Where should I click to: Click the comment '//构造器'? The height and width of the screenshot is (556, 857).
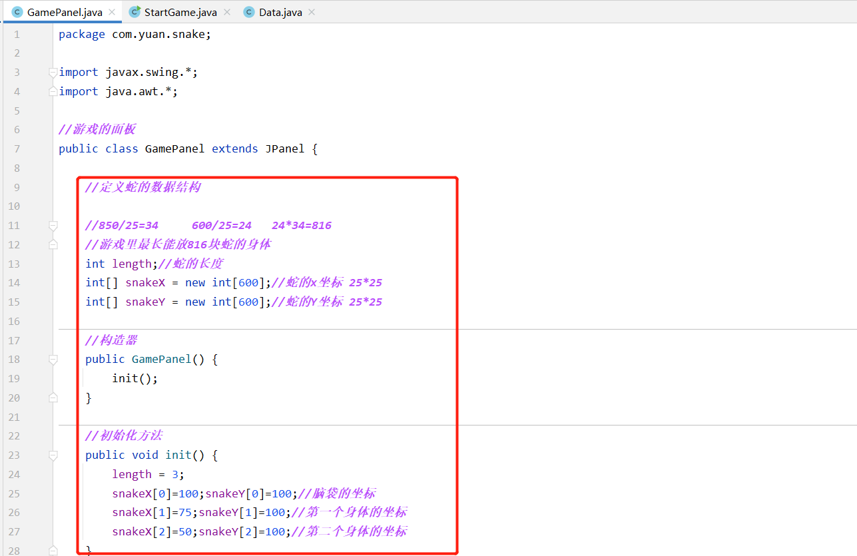pos(111,340)
